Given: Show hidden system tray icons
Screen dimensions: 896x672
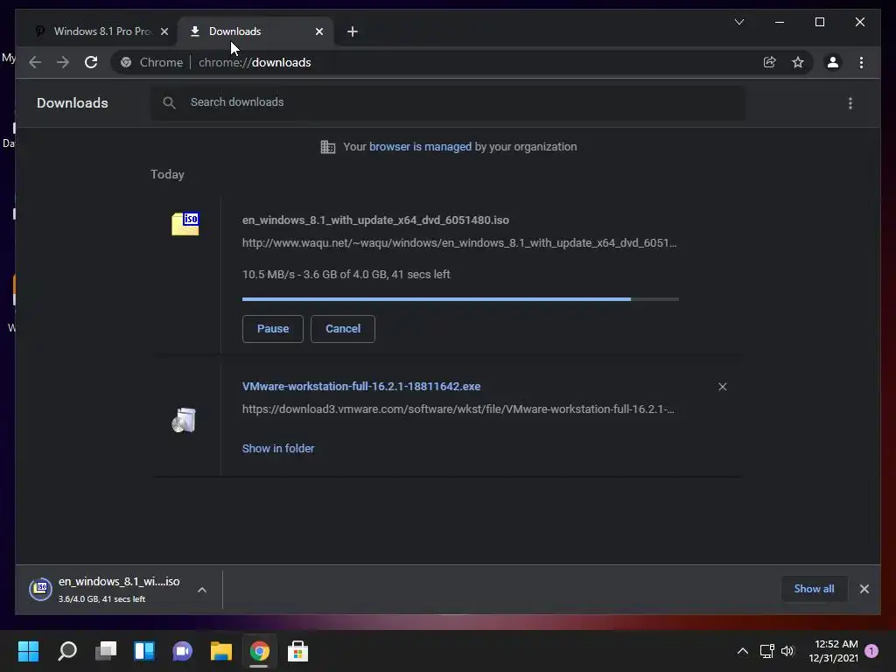Looking at the screenshot, I should (742, 651).
